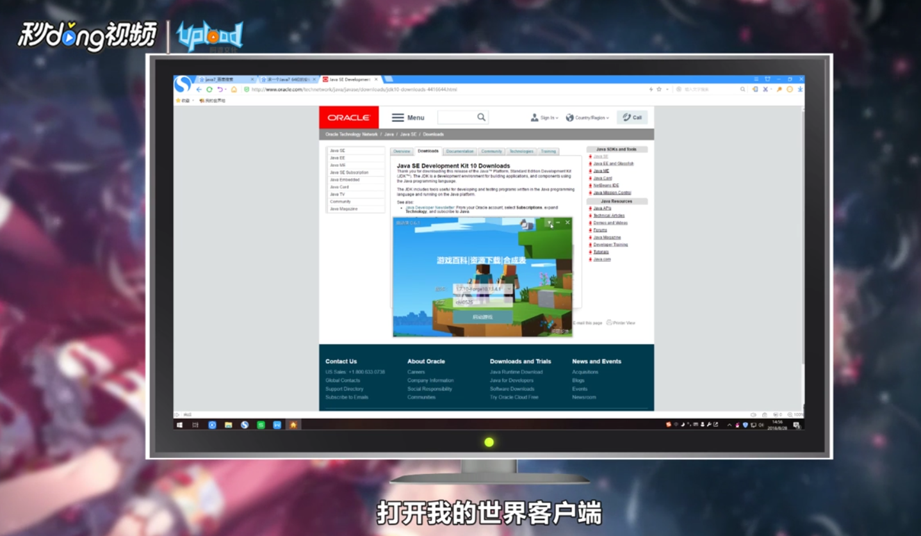The height and width of the screenshot is (536, 921).
Task: Open Technical Articles link
Action: [608, 216]
